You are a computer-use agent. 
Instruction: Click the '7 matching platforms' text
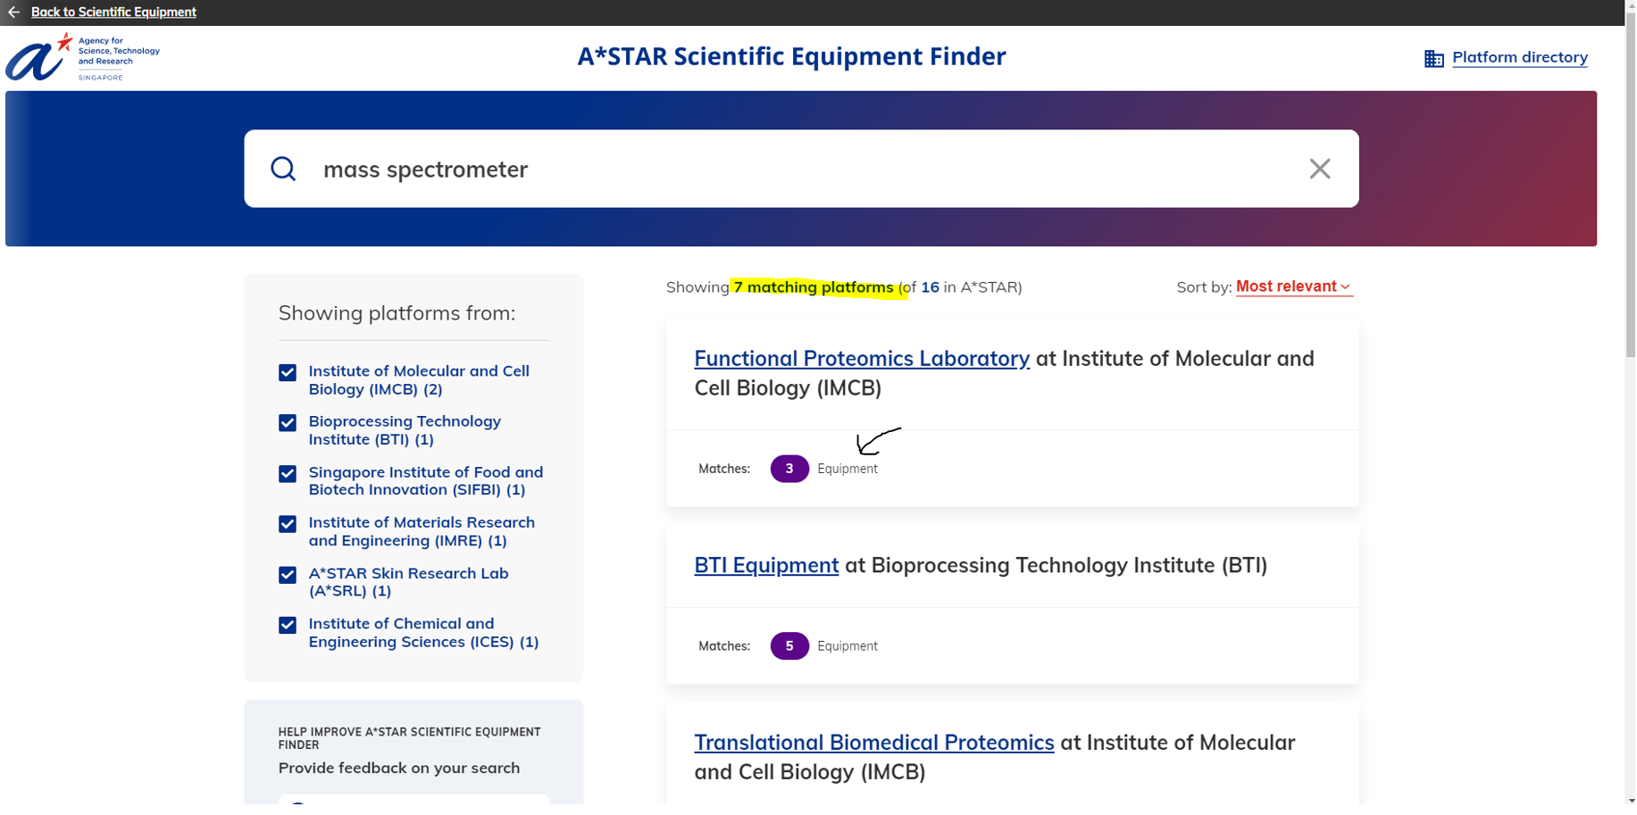coord(814,287)
